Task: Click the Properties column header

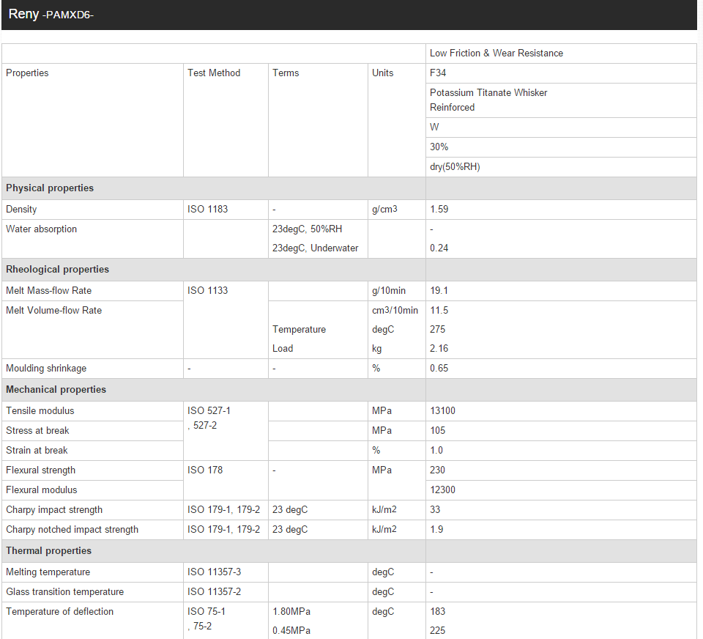Action: [x=27, y=73]
